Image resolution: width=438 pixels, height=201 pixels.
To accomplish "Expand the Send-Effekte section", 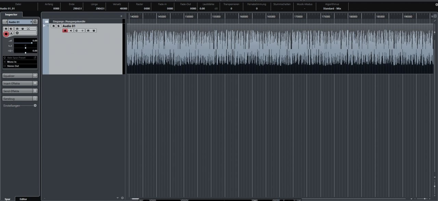I will 17,91.
